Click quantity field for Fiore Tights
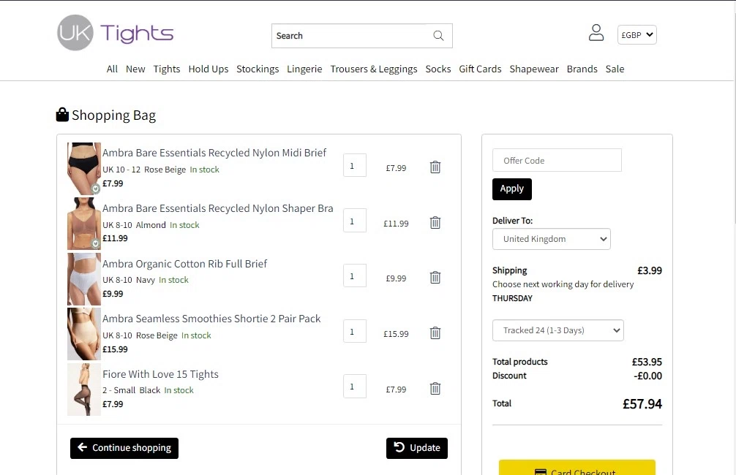The height and width of the screenshot is (475, 736). [355, 387]
